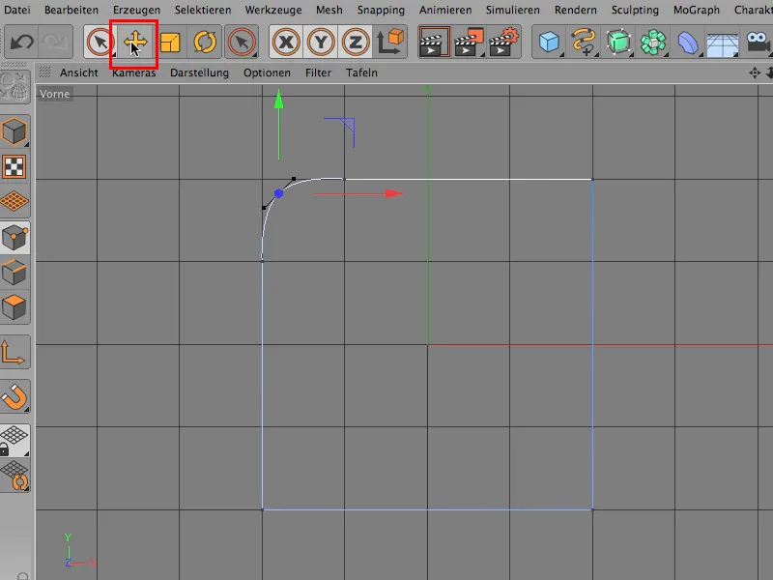Render to Picture Viewer
This screenshot has width=773, height=580.
pos(469,43)
